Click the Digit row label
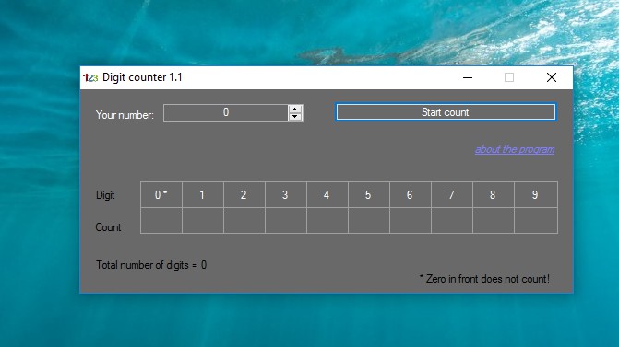This screenshot has width=619, height=347. coord(105,195)
